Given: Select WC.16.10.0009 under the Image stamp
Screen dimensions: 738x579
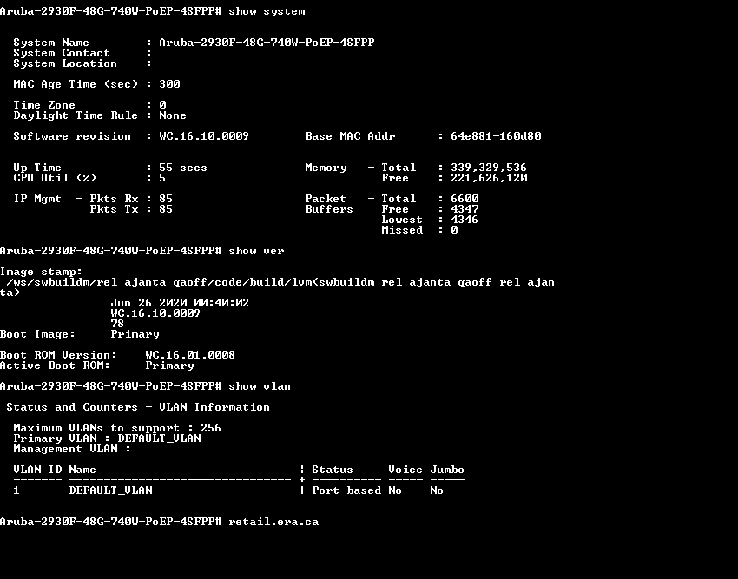Looking at the screenshot, I should coord(155,313).
